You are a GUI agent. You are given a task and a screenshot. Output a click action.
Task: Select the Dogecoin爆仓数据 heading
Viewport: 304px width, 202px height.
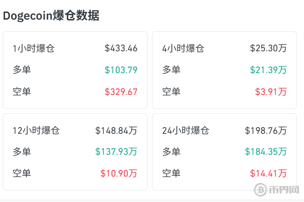click(x=51, y=16)
